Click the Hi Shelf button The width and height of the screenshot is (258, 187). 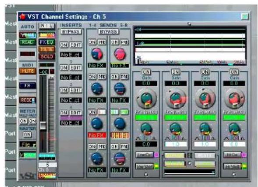pyautogui.click(x=232, y=166)
